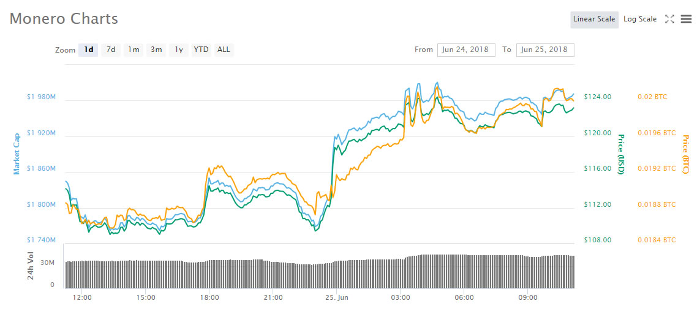Click the 21:00 time axis label
The height and width of the screenshot is (309, 700).
click(x=273, y=297)
